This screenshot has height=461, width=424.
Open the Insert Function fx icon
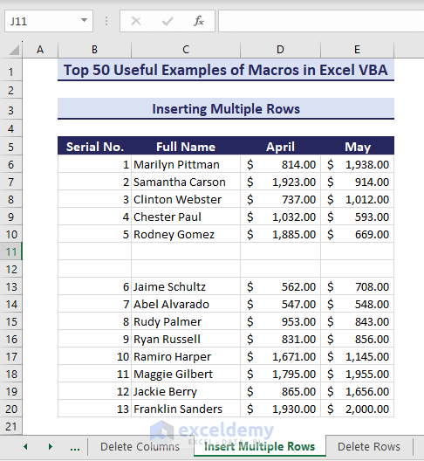[x=199, y=21]
